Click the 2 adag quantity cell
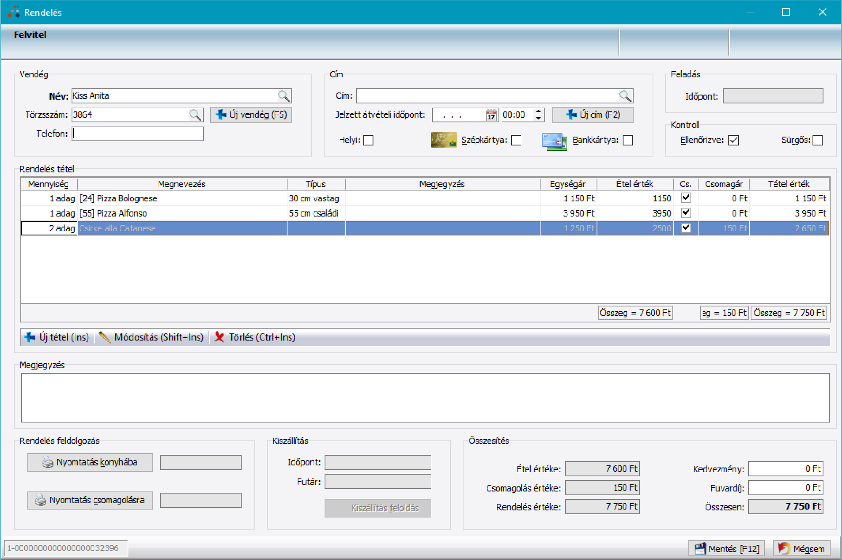The height and width of the screenshot is (560, 842). pos(49,228)
